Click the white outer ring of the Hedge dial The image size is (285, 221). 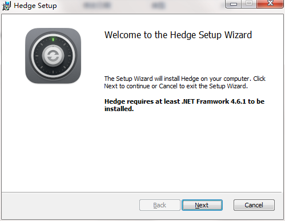pos(53,35)
